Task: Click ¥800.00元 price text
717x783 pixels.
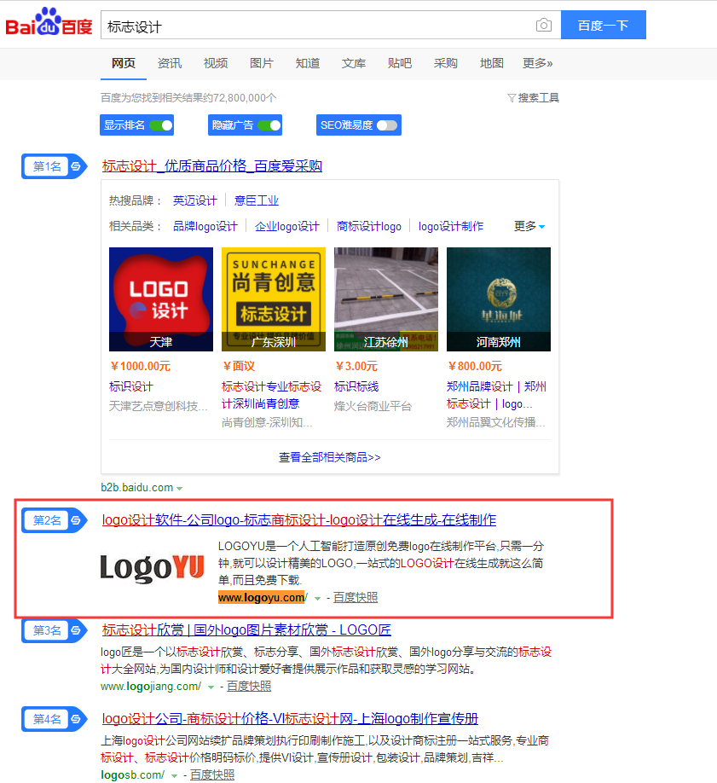Action: tap(475, 367)
